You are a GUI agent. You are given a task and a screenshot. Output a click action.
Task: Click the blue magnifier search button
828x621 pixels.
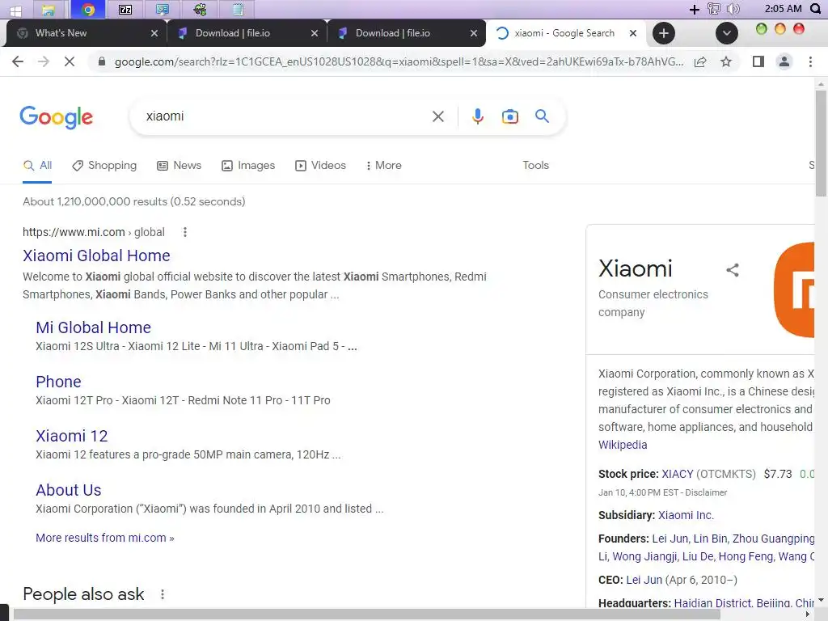point(543,116)
